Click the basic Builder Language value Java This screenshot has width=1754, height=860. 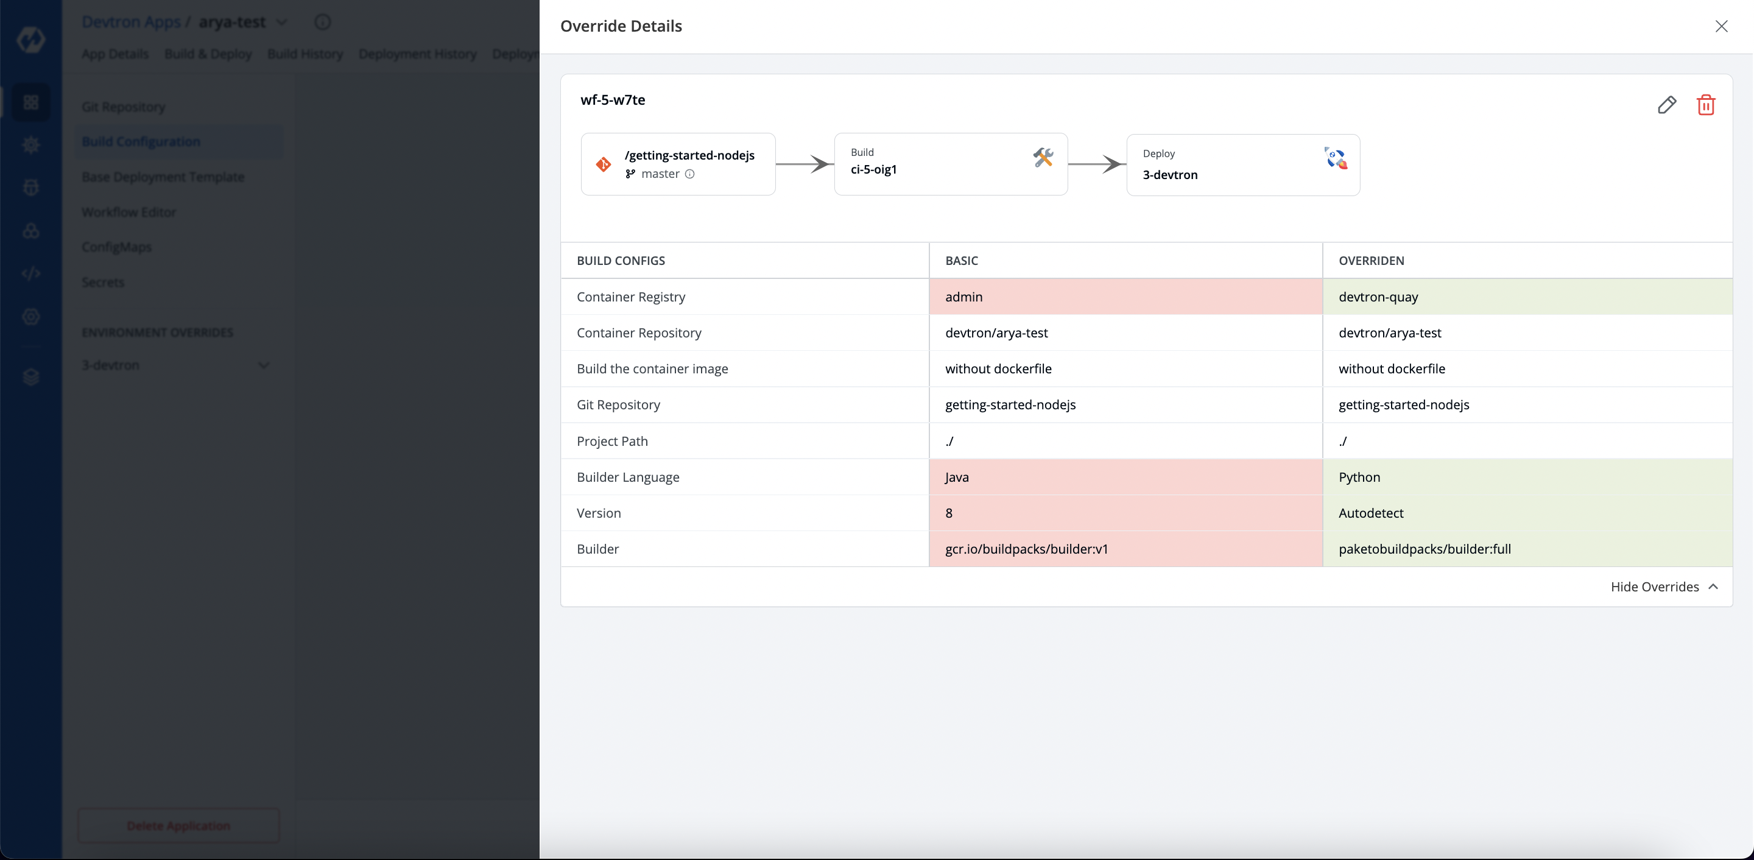pyautogui.click(x=957, y=478)
